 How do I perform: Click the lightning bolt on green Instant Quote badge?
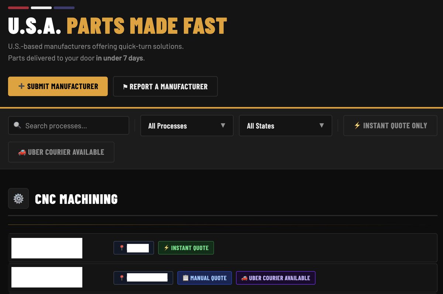click(166, 248)
